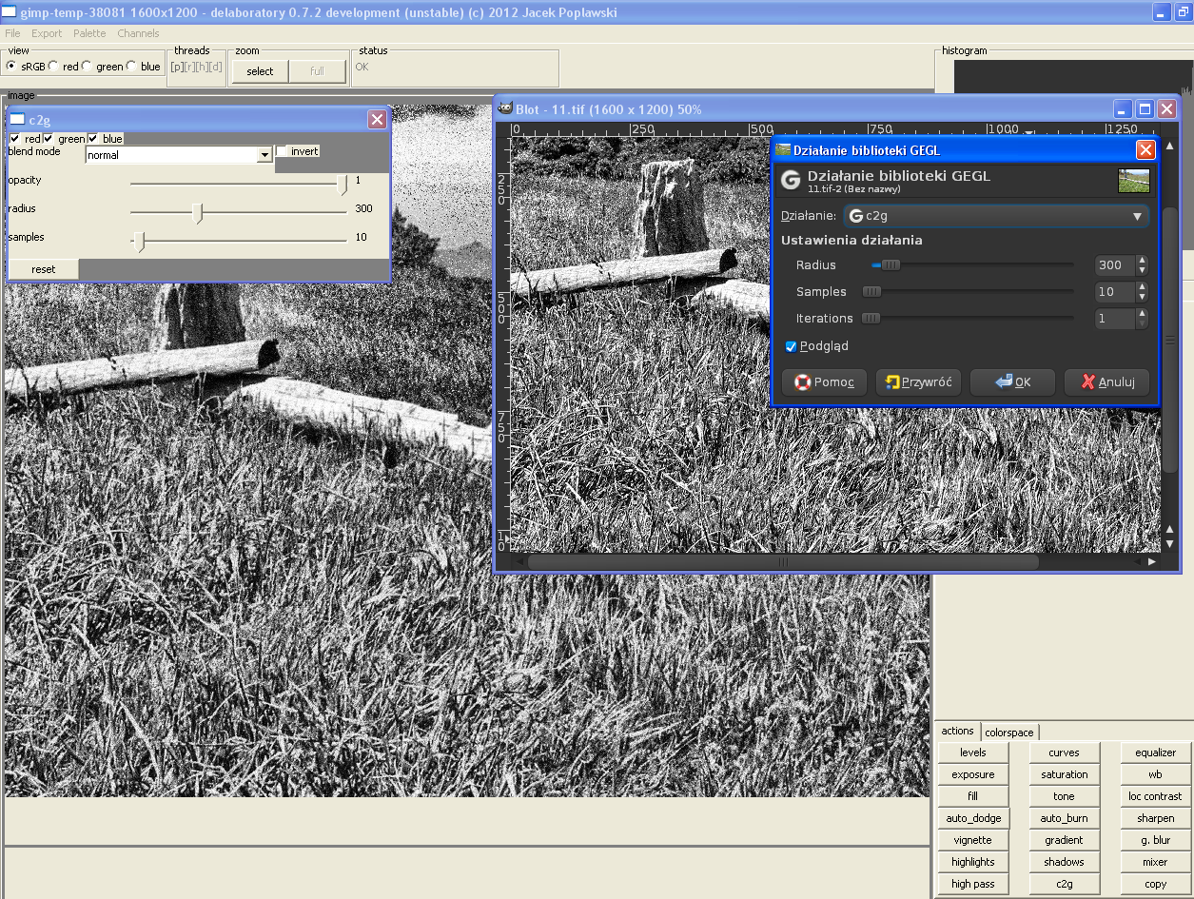The width and height of the screenshot is (1194, 899).
Task: Select the green view radio button
Action: 88,67
